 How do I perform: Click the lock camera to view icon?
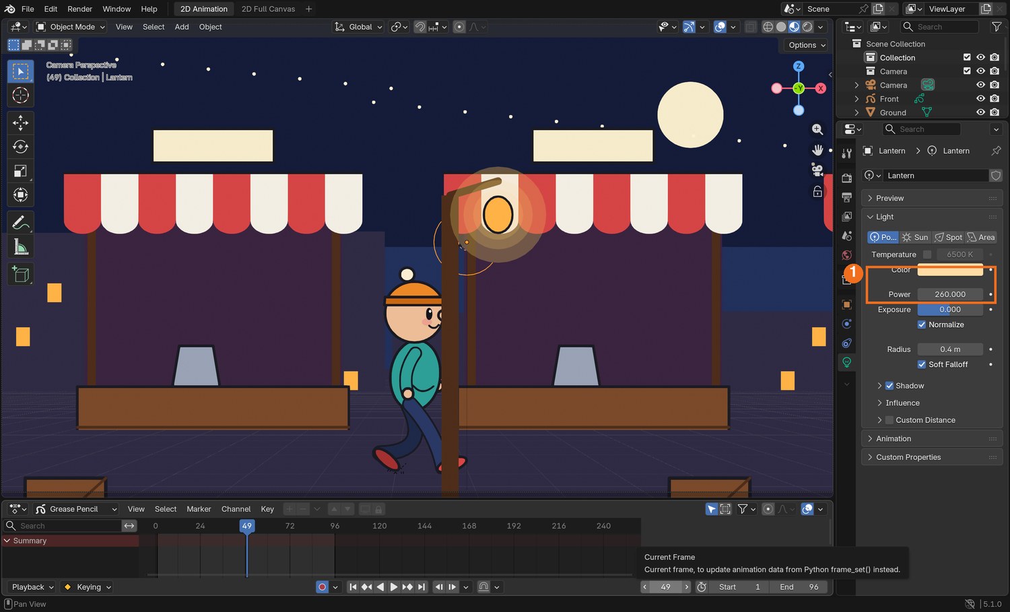coord(817,191)
